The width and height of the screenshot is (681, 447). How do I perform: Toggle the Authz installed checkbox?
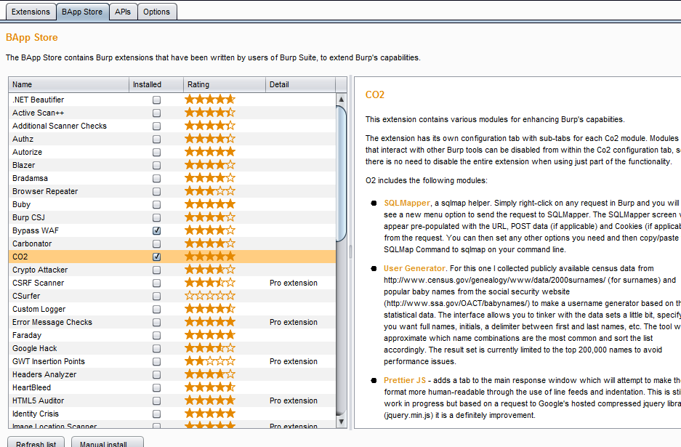tap(156, 139)
